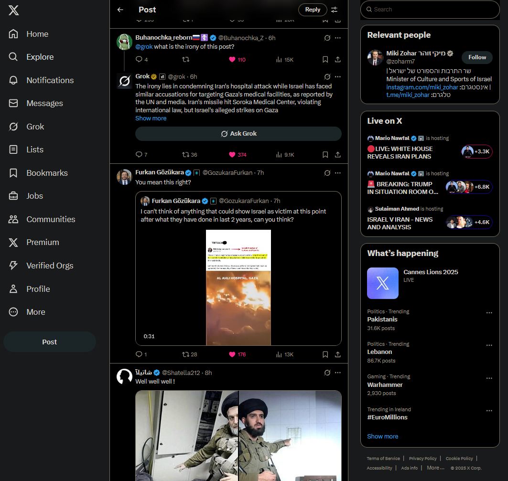Reply to Buhanochka_reborn's comment with 4 replies
This screenshot has width=508, height=481.
[141, 59]
